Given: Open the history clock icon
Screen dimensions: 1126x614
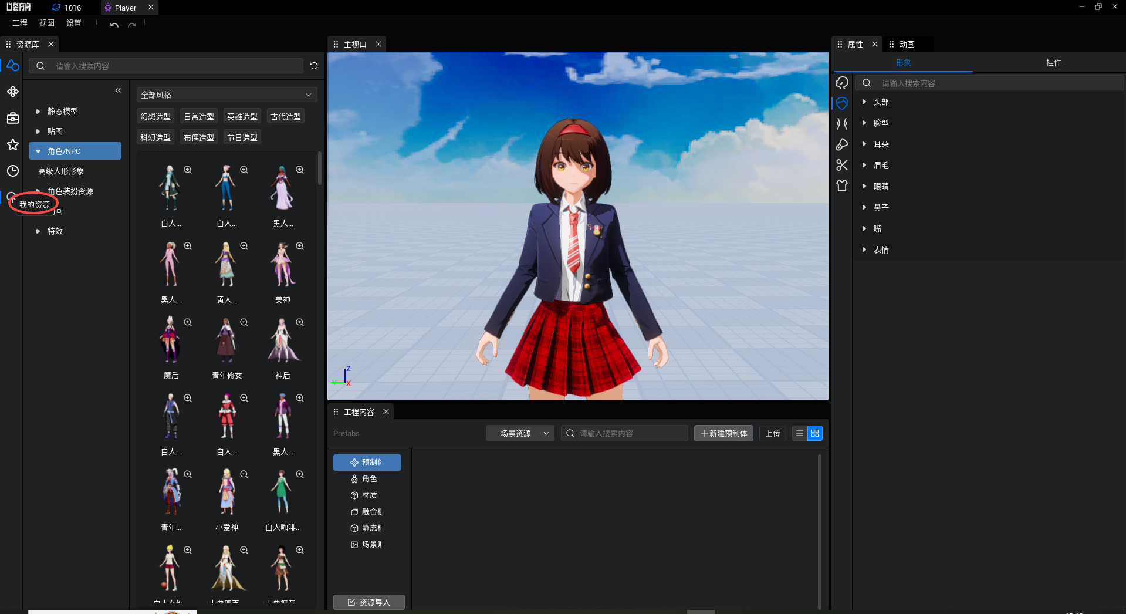Looking at the screenshot, I should pyautogui.click(x=13, y=171).
